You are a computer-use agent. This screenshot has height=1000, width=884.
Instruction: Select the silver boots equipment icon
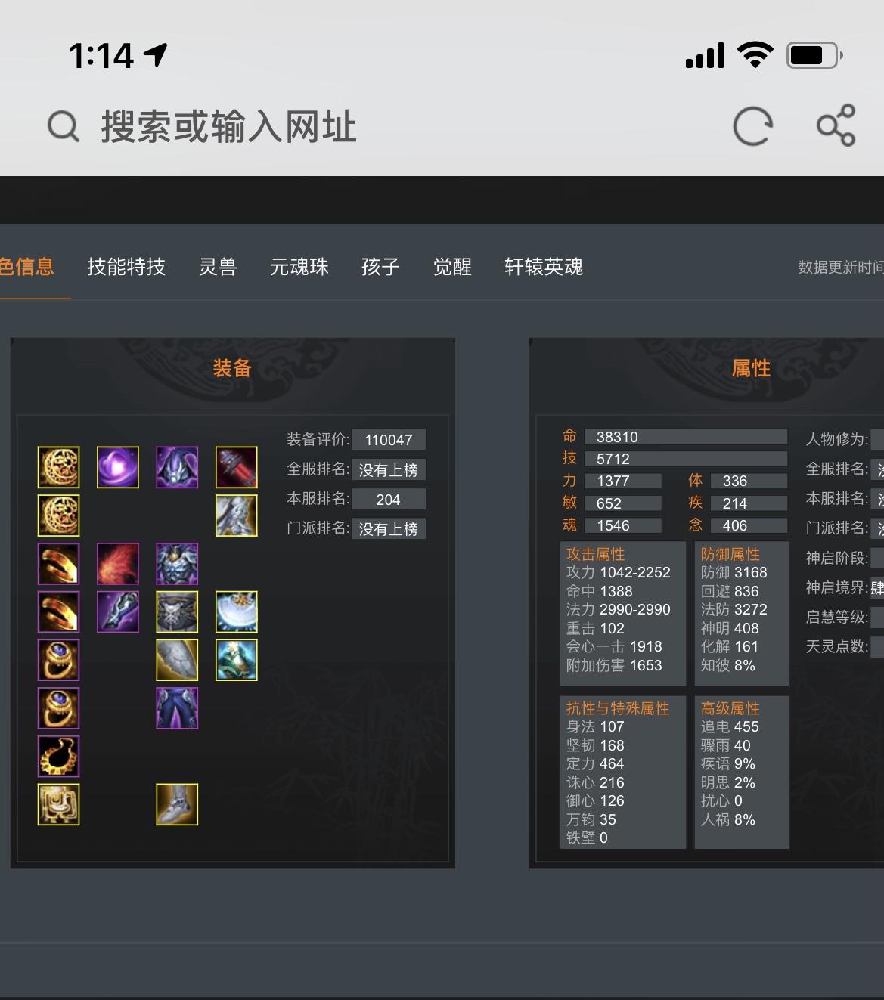177,804
